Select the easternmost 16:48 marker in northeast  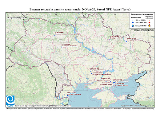tap(126, 41)
